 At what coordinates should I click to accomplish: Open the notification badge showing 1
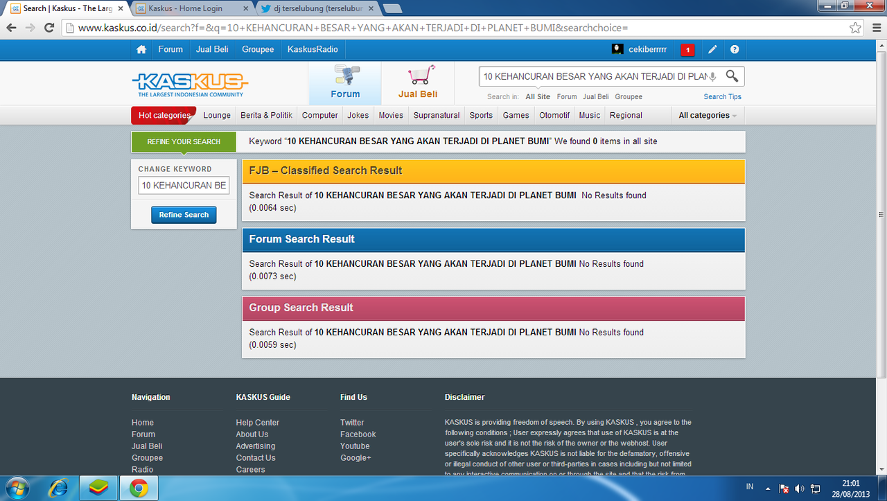click(x=687, y=50)
